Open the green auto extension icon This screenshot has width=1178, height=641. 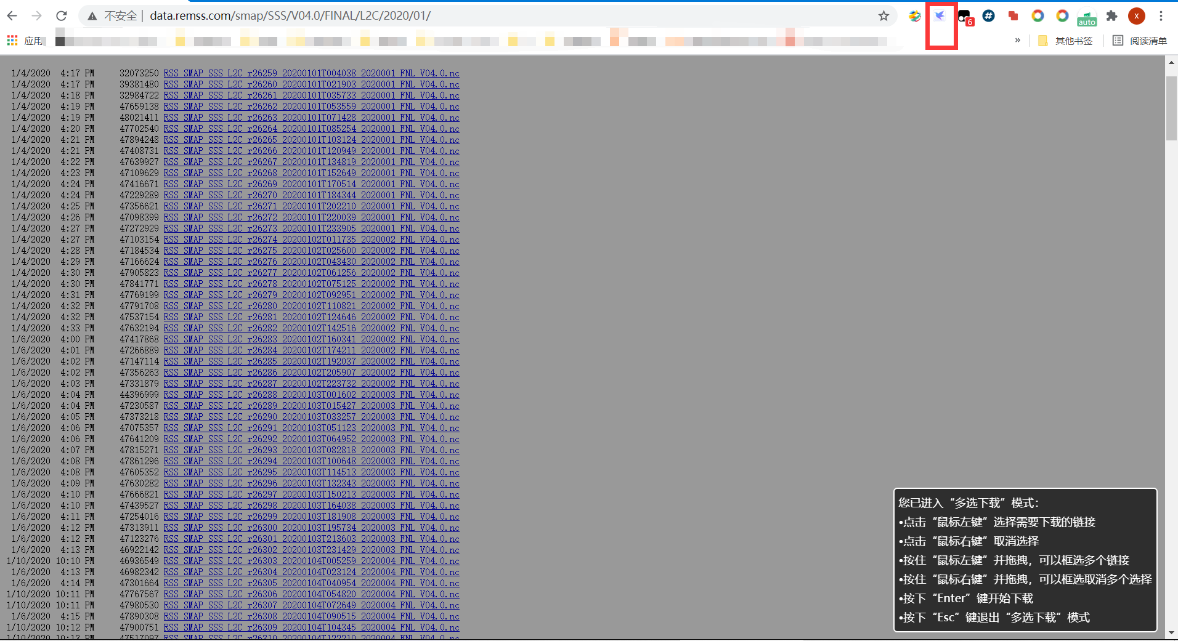1086,16
